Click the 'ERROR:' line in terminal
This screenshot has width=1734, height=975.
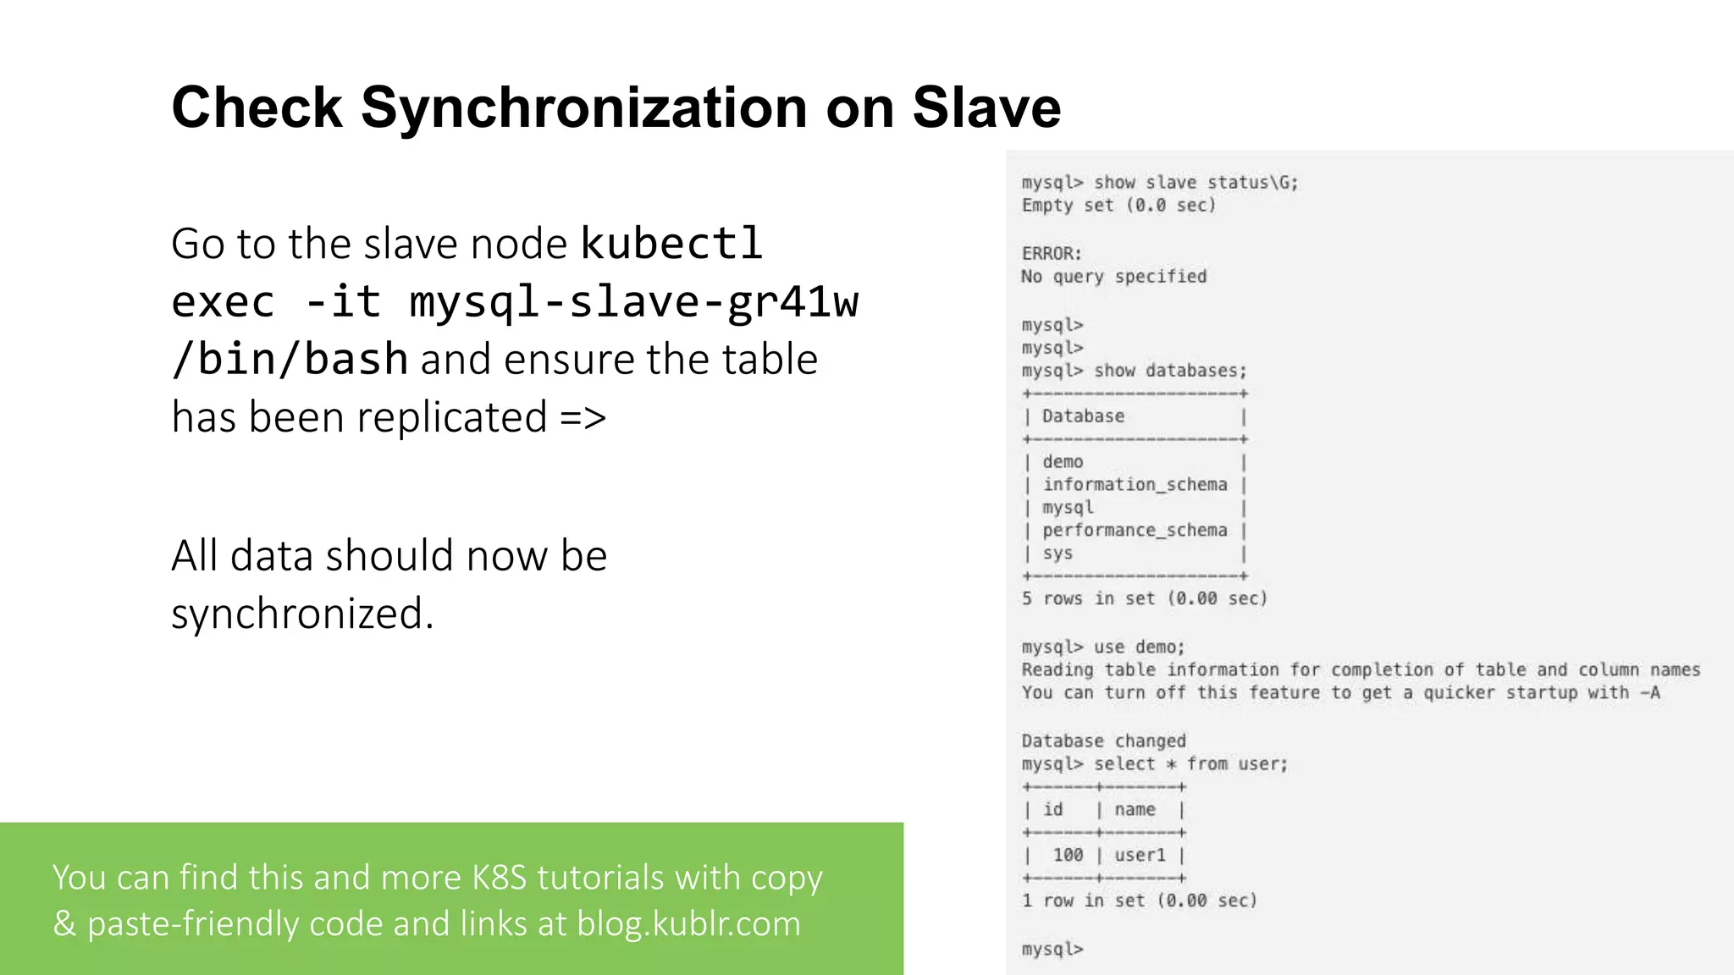[1051, 254]
